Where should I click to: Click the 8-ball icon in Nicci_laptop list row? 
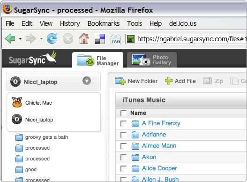17,119
